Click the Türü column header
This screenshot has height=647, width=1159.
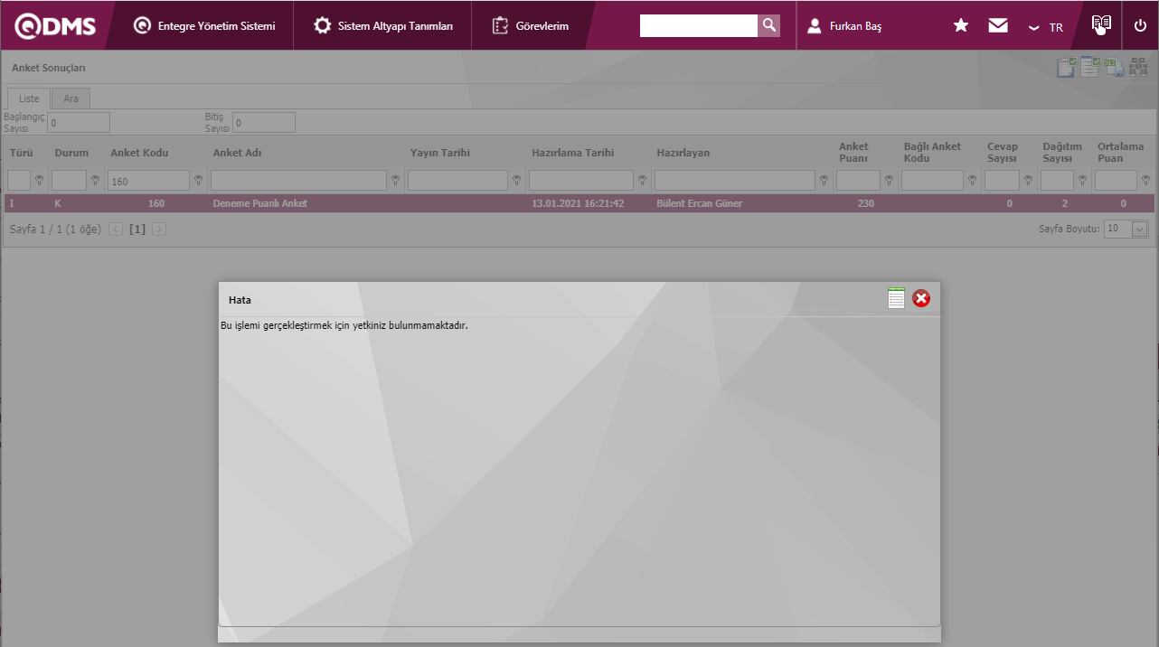pos(21,153)
